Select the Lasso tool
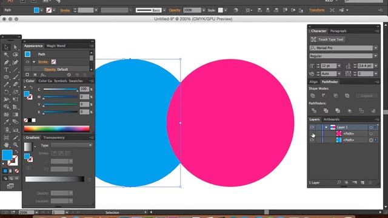 [15, 54]
